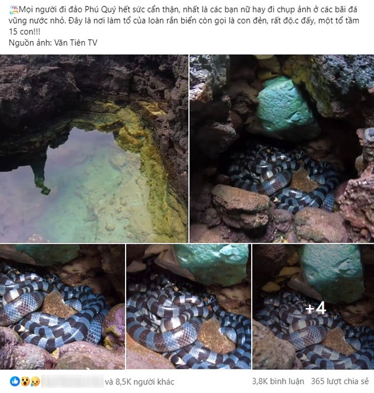Click the Wow reaction emoji icon

pyautogui.click(x=25, y=381)
